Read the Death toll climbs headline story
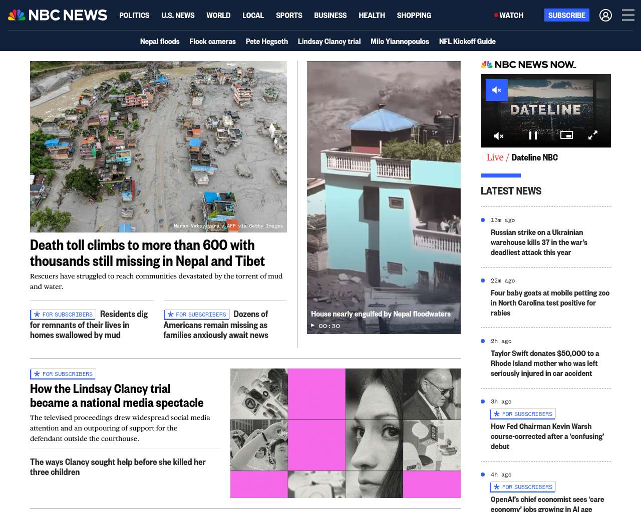 tap(147, 253)
